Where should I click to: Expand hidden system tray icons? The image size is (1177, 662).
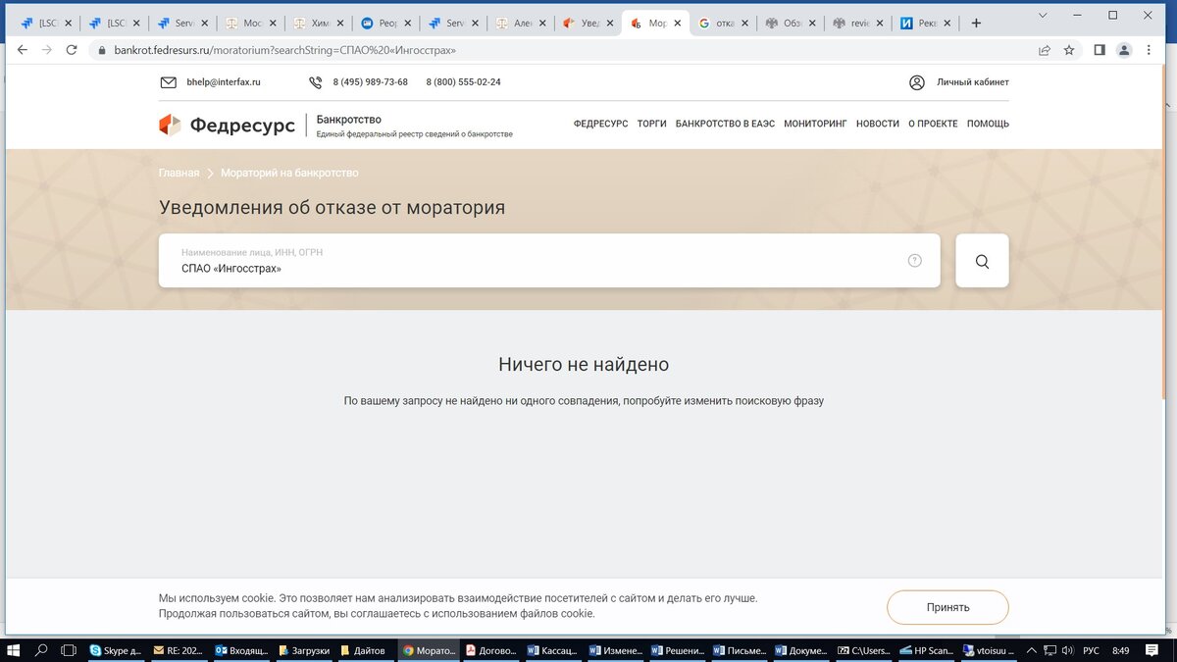[x=1031, y=649]
